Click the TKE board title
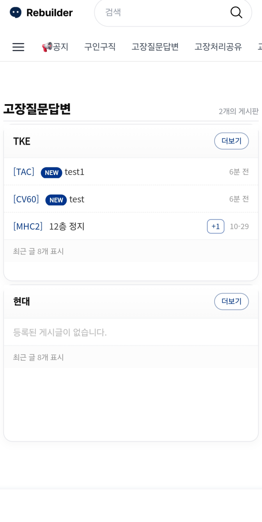The image size is (262, 522). click(22, 141)
